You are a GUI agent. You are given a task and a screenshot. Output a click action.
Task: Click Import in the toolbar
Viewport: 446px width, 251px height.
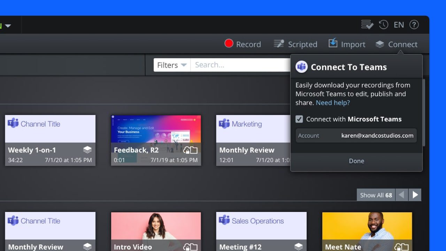point(347,44)
